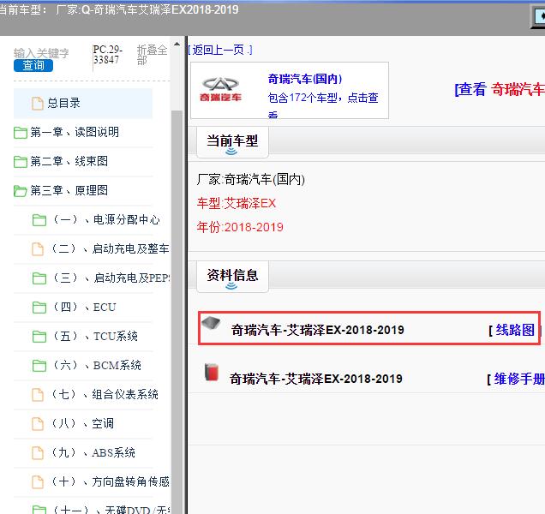The image size is (545, 514).
Task: Click the Chery 奇瑞汽车 logo image
Action: 220,90
